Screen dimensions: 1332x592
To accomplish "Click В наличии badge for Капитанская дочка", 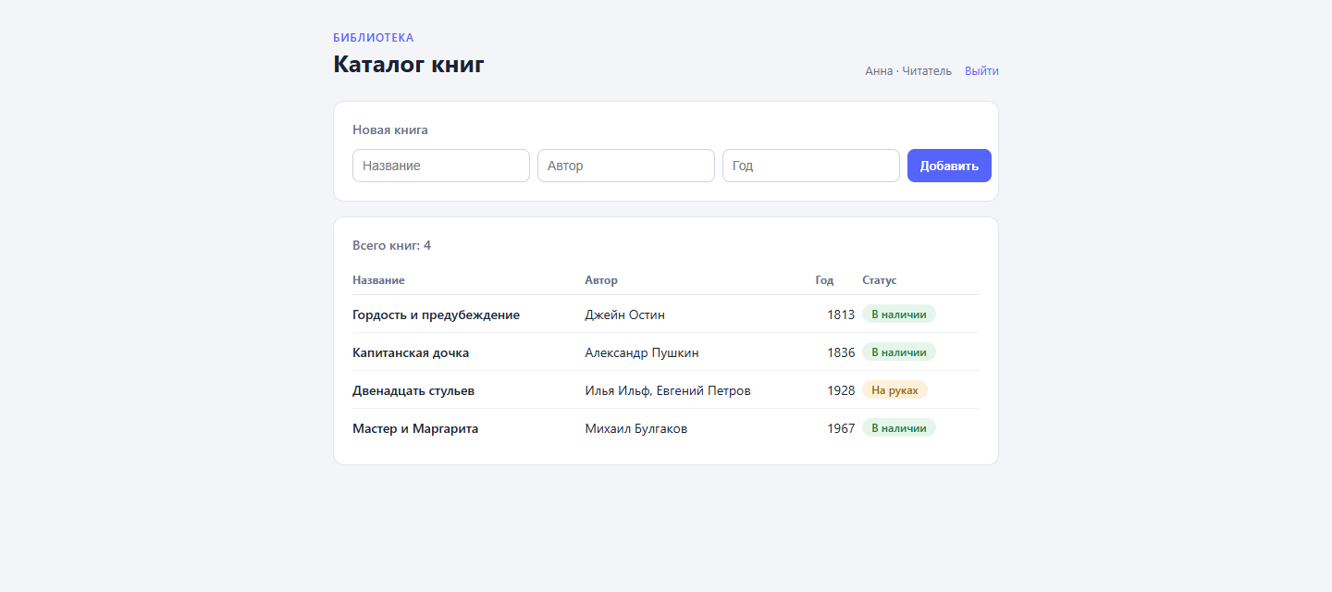I will (899, 352).
